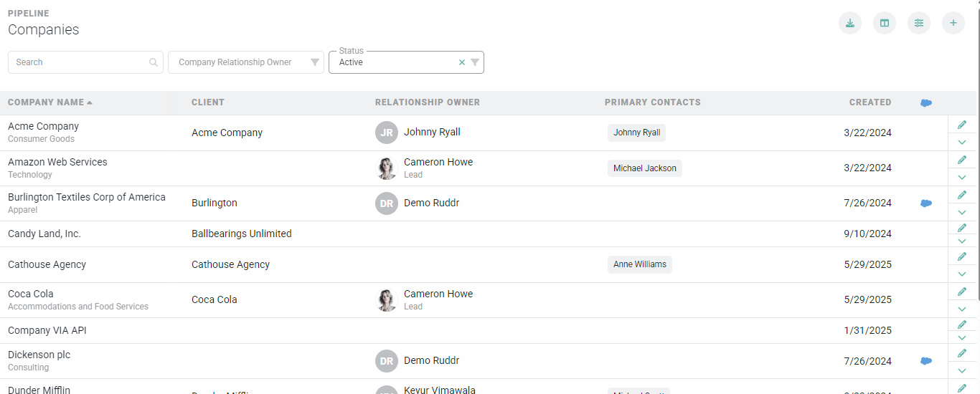Expand the Candy Land, Inc. row
Viewport: 980px width, 394px height.
[x=962, y=241]
